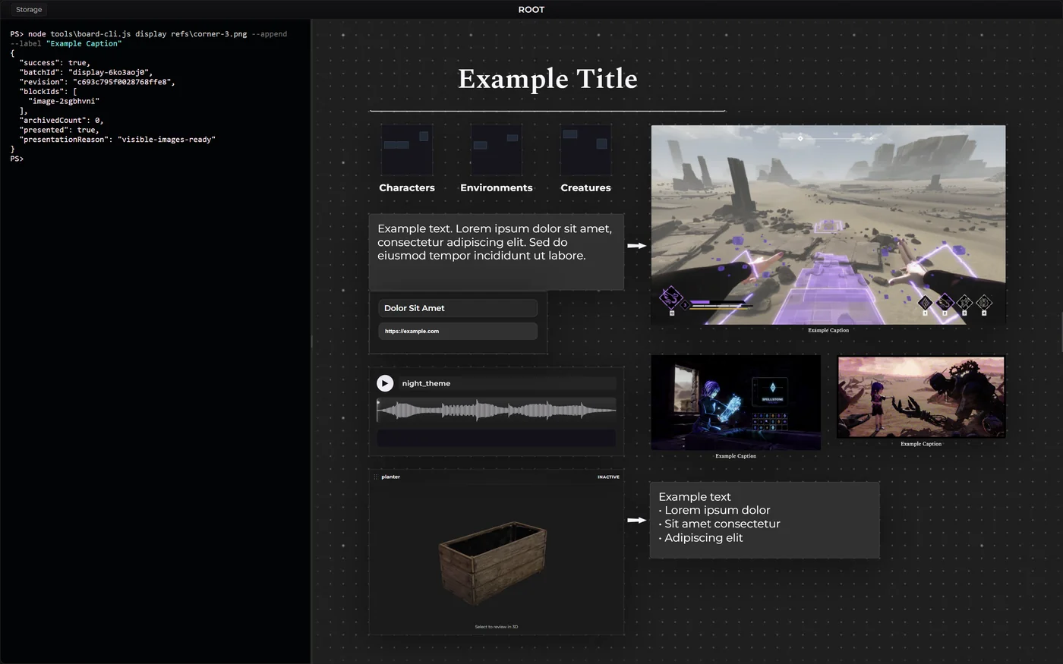Click the batchId line in terminal output
This screenshot has height=664, width=1063.
coord(86,72)
